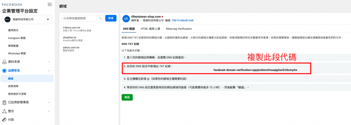Select the shopline.tw domain
Viewport: 351px width, 125px height.
point(70,37)
